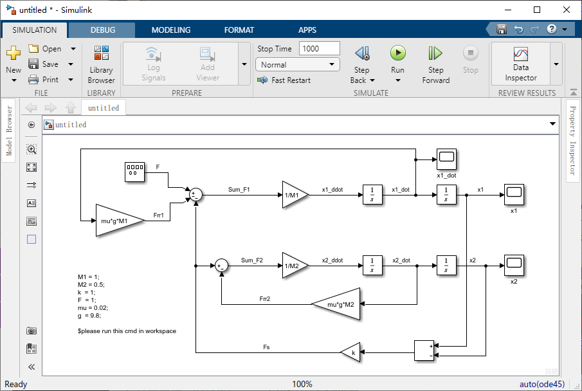Open the Data Inspector
Image resolution: width=582 pixels, height=391 pixels.
tap(520, 64)
